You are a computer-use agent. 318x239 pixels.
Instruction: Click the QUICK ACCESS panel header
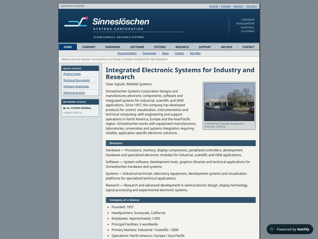click(80, 68)
